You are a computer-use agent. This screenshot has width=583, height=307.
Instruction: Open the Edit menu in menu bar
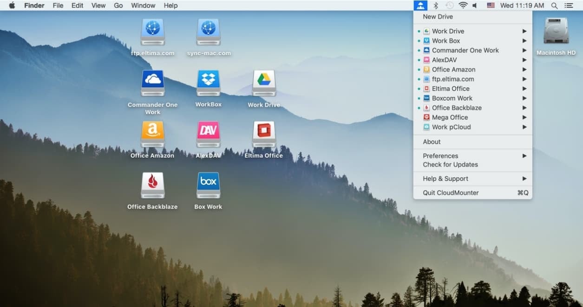coord(78,6)
